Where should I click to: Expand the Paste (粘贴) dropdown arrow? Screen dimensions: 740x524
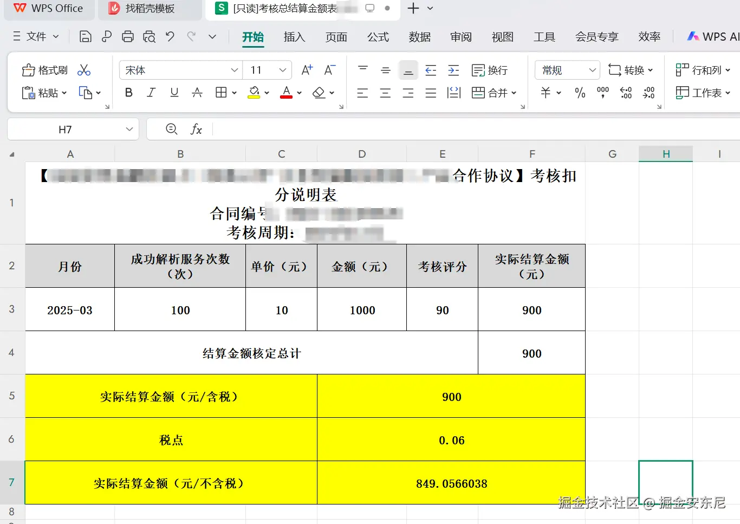pyautogui.click(x=64, y=93)
